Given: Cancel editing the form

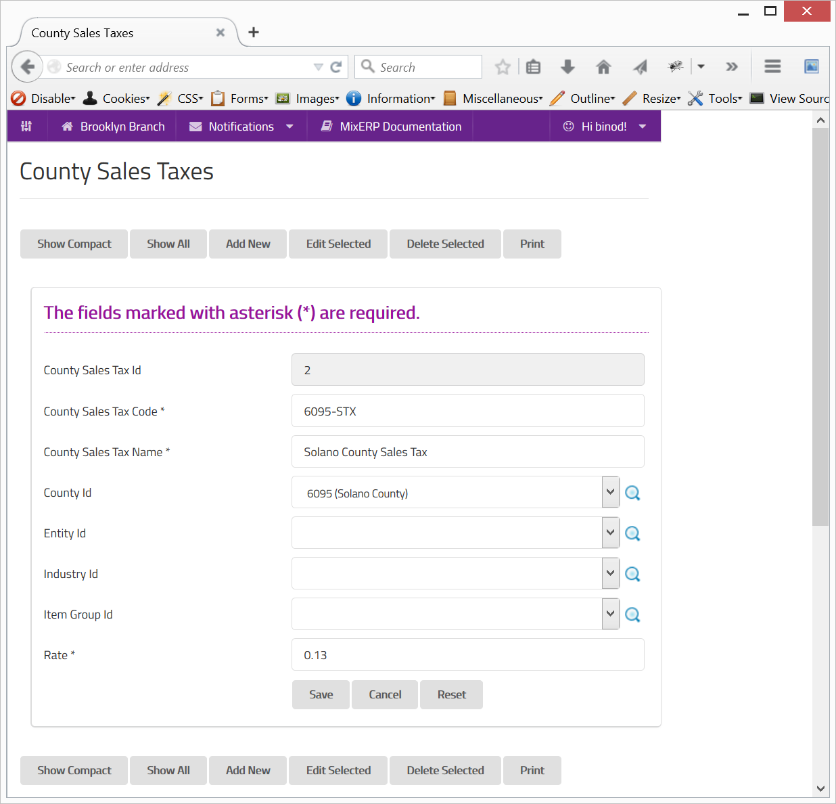Looking at the screenshot, I should (385, 694).
